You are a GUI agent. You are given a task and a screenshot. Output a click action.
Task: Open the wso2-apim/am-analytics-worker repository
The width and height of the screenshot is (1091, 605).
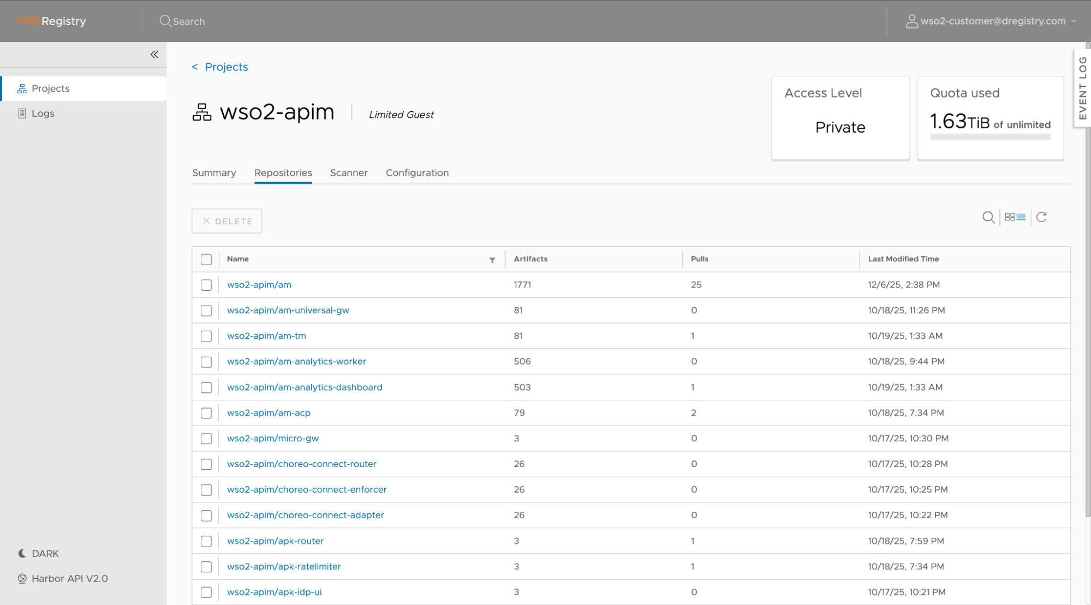pos(296,361)
